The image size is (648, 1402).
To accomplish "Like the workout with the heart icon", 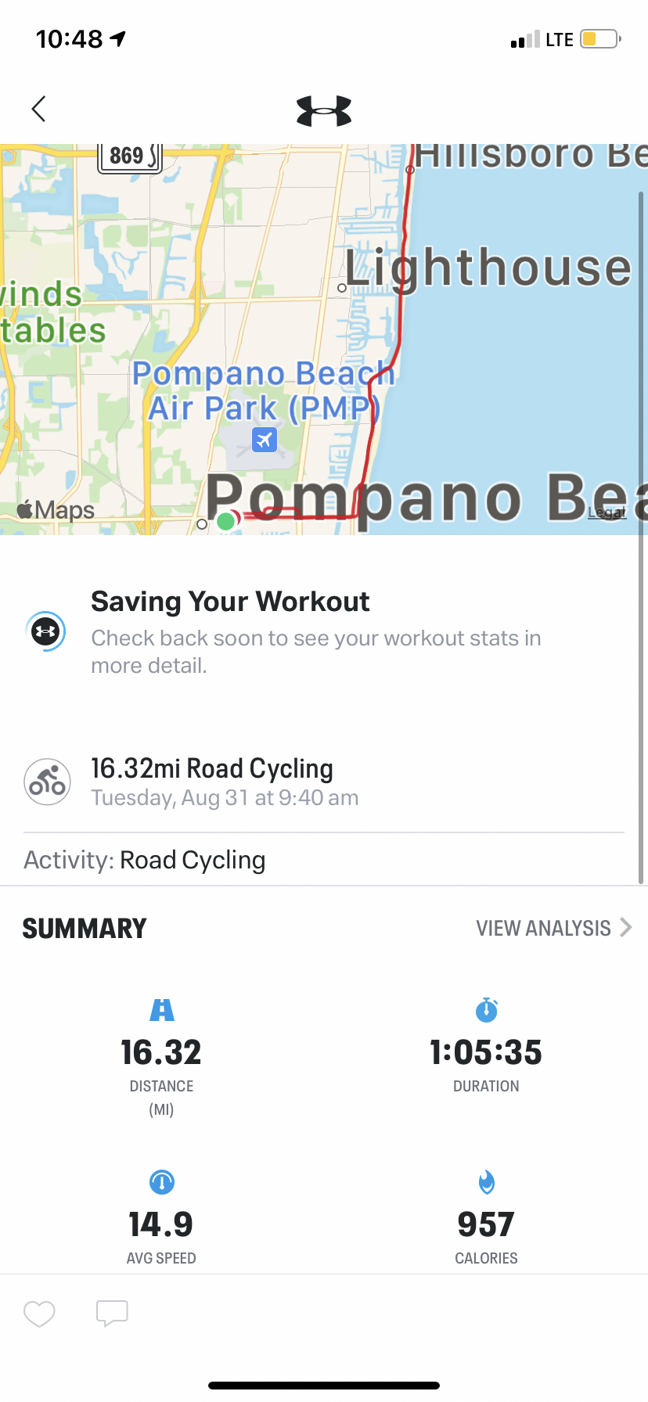I will coord(39,1314).
